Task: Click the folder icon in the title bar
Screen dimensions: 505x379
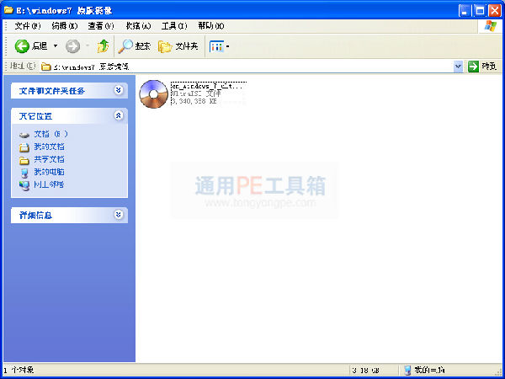Action: 8,10
